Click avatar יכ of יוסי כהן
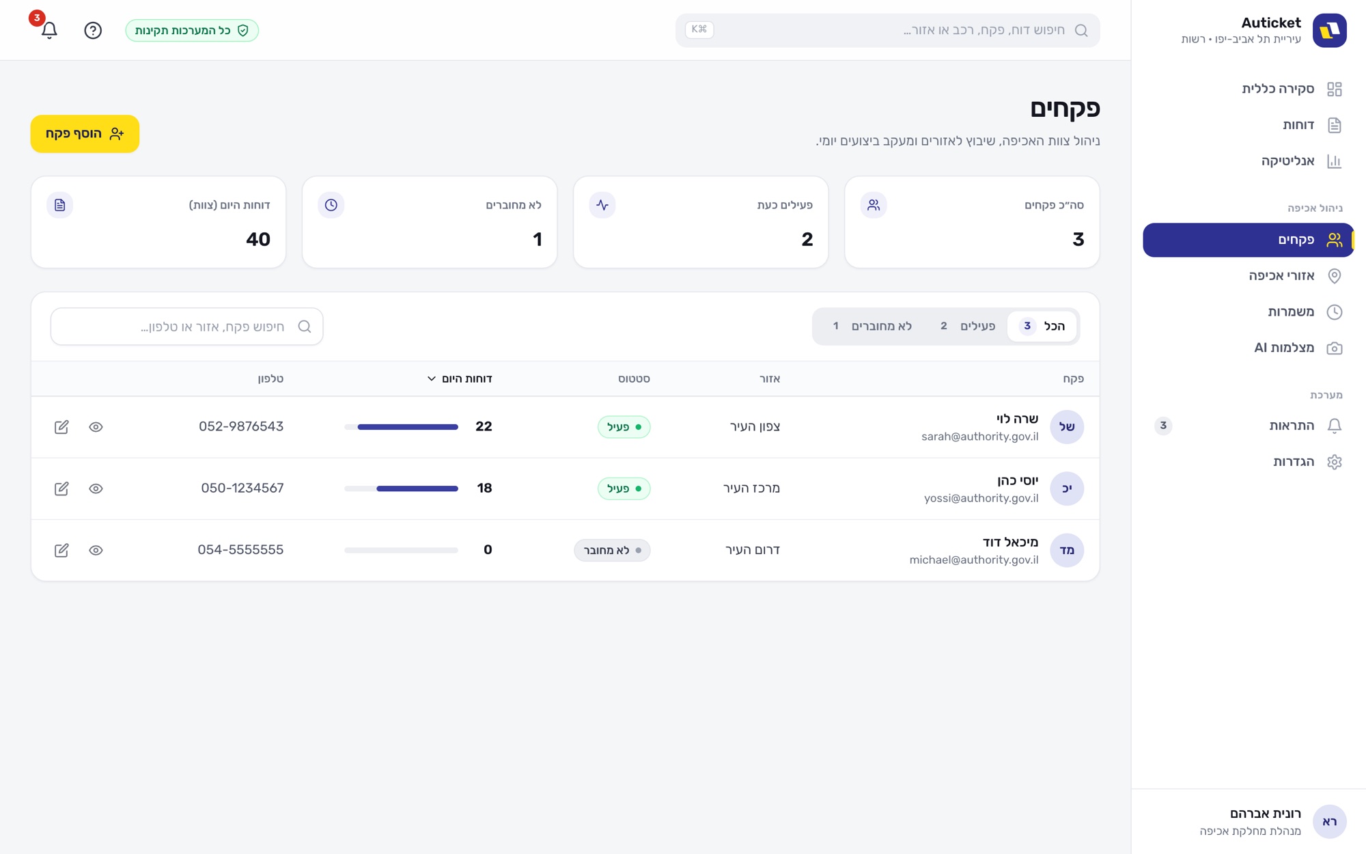Image resolution: width=1366 pixels, height=854 pixels. point(1067,488)
